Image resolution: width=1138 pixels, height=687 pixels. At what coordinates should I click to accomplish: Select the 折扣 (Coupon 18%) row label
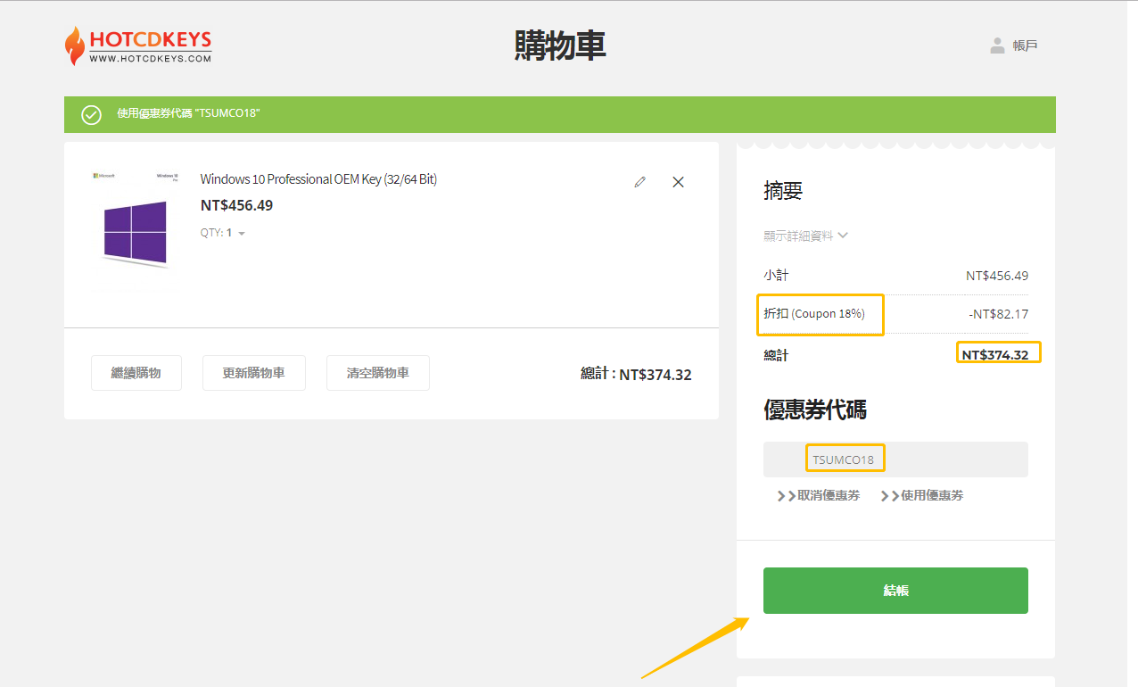[x=814, y=314]
